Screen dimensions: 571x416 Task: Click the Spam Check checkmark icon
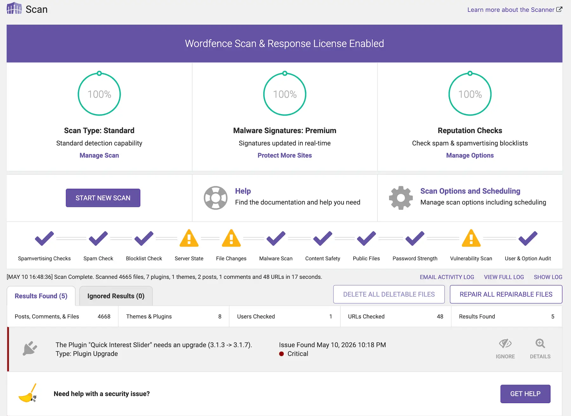pyautogui.click(x=98, y=238)
